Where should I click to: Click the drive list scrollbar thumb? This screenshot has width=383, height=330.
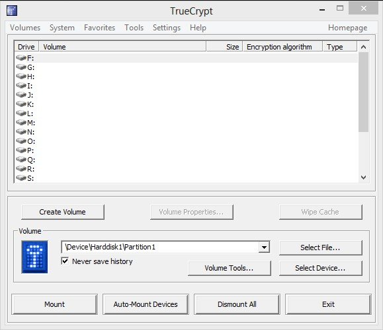click(363, 92)
